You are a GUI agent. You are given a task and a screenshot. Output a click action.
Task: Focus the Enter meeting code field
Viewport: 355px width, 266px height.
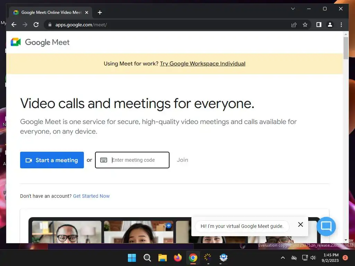point(132,160)
